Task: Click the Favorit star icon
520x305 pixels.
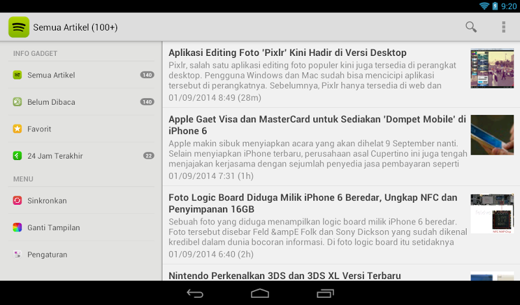Action: pyautogui.click(x=18, y=129)
